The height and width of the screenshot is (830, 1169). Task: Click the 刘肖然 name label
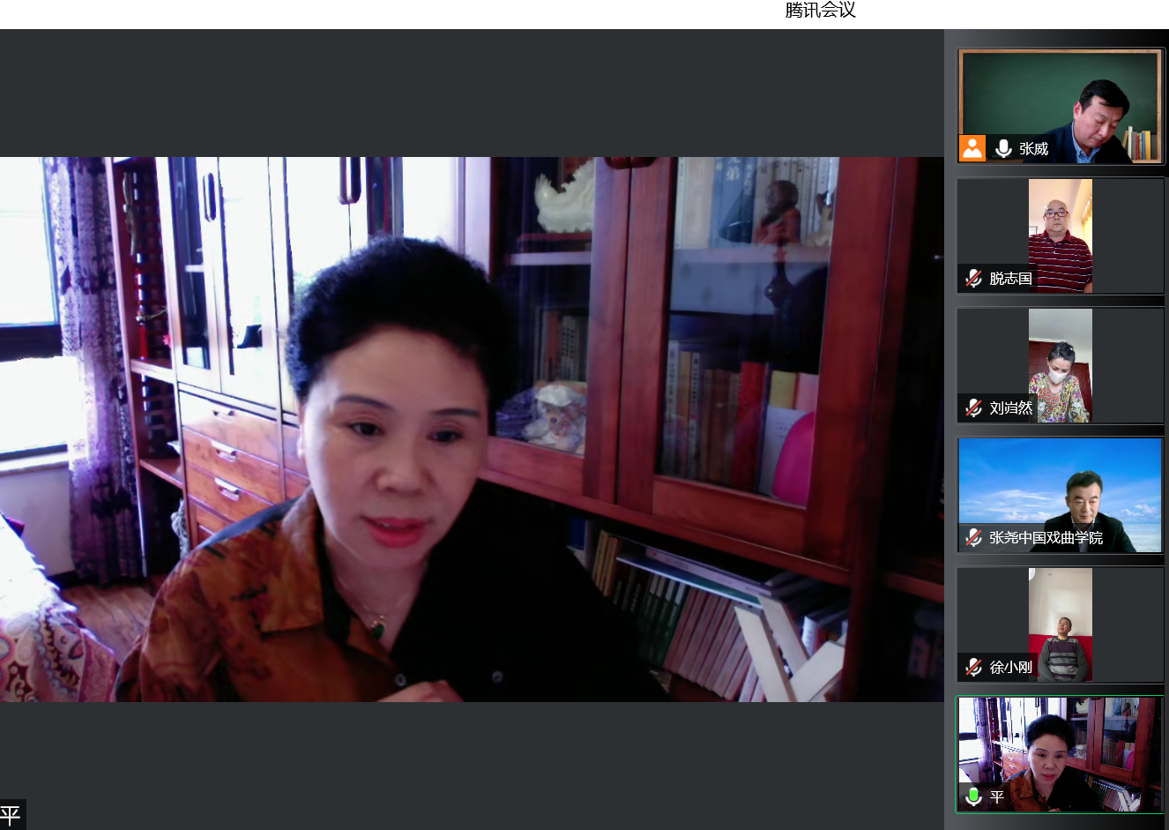1010,408
